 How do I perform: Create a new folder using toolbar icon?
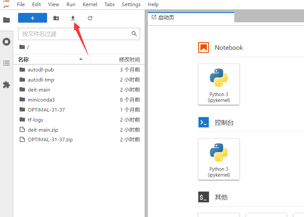[56, 18]
